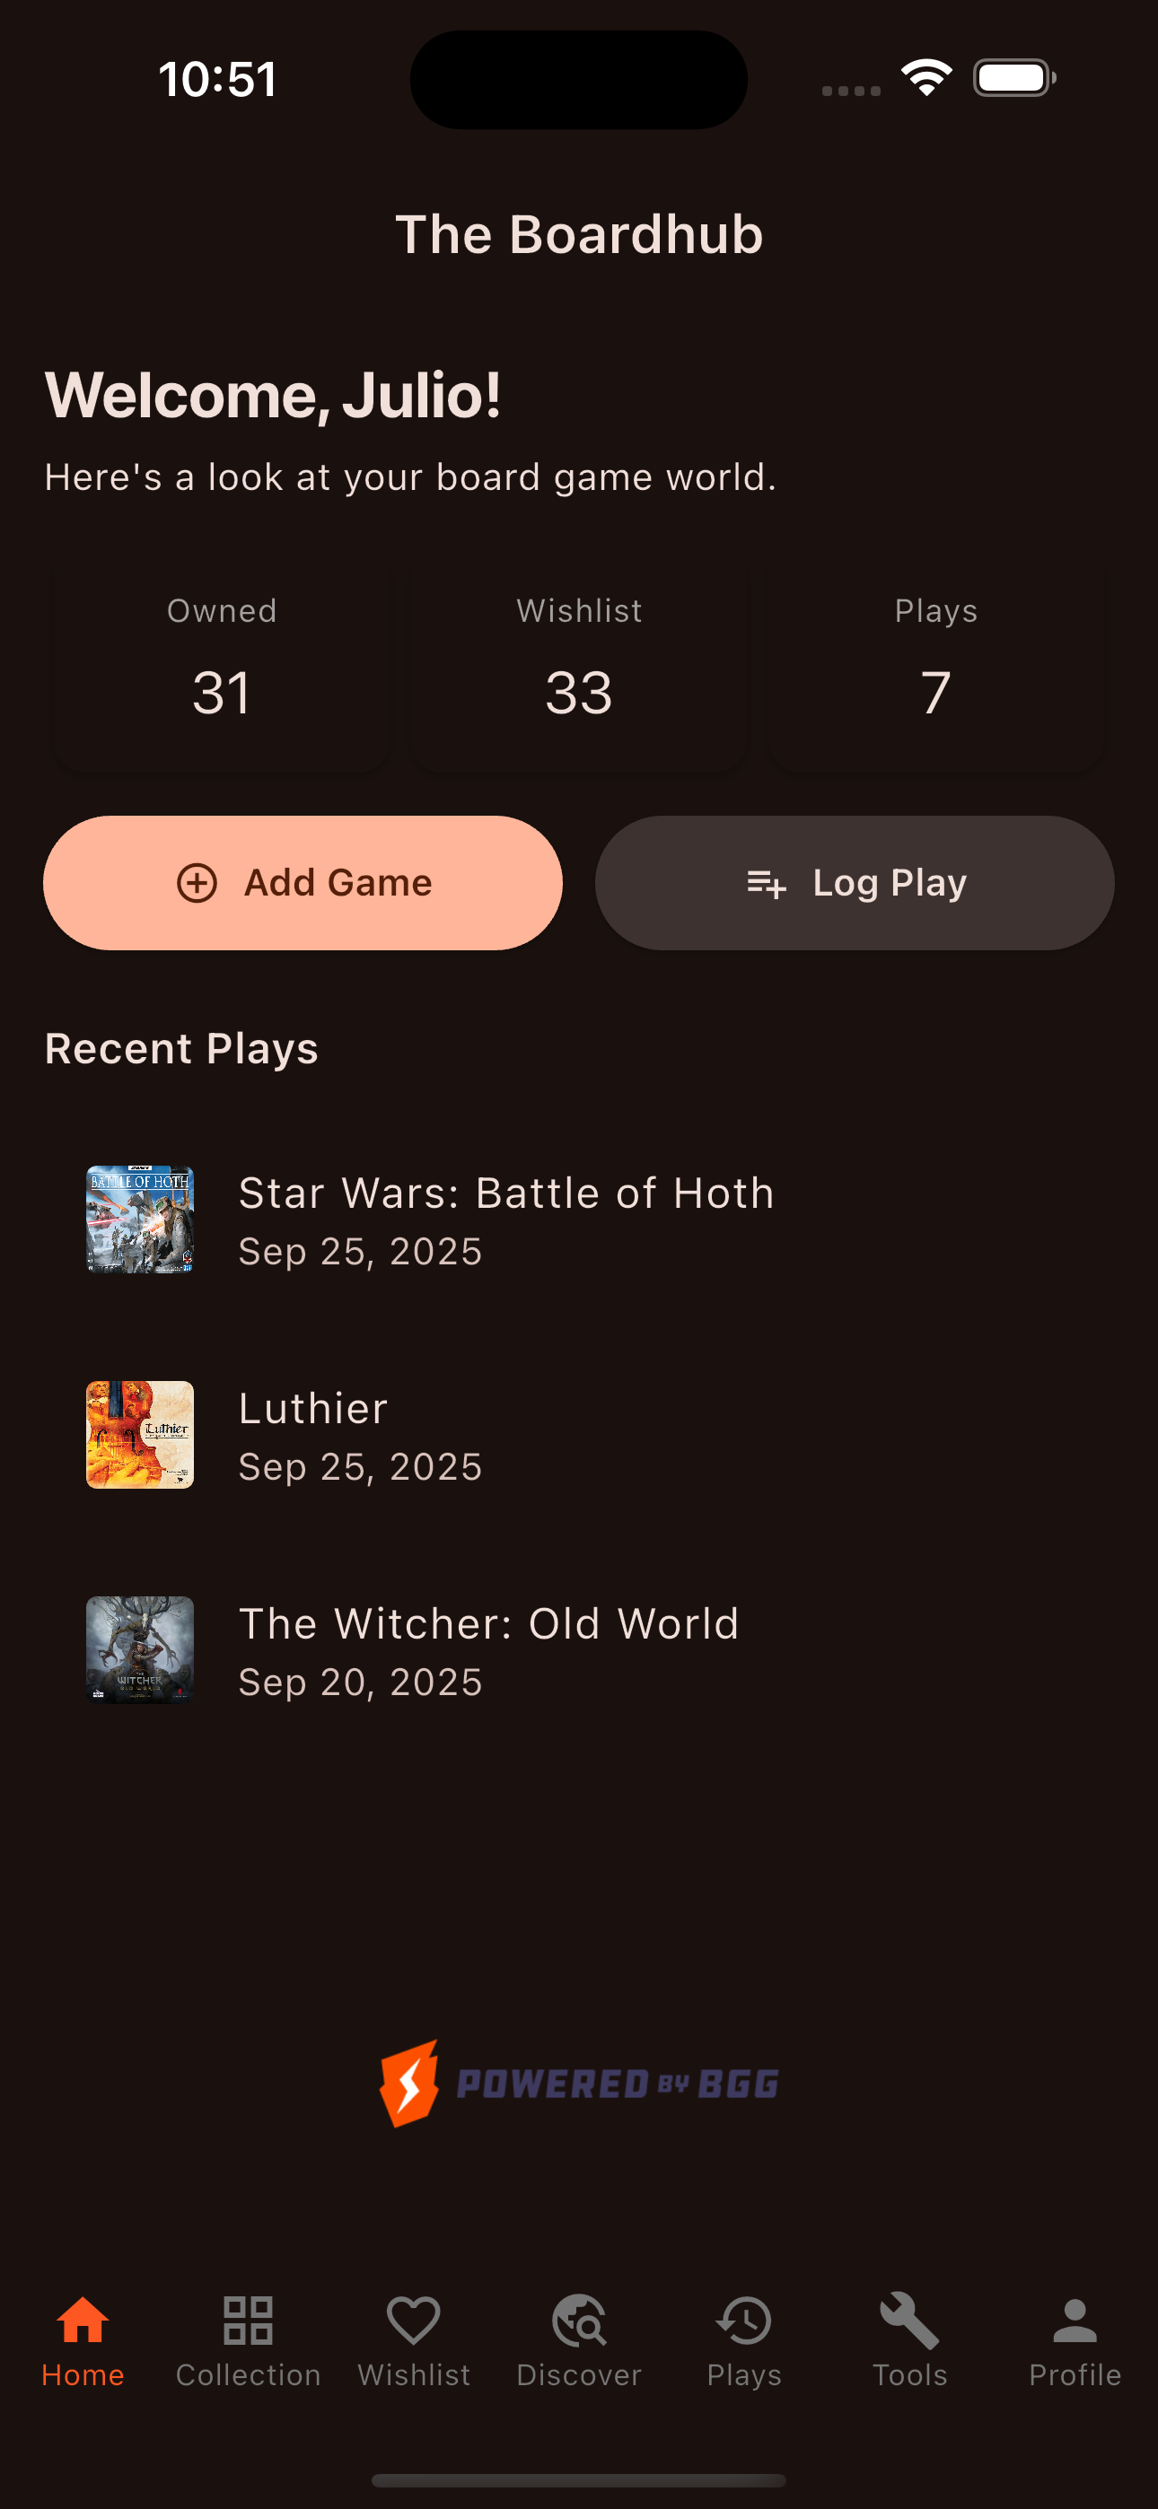Tap the Profile person icon

click(x=1075, y=2320)
